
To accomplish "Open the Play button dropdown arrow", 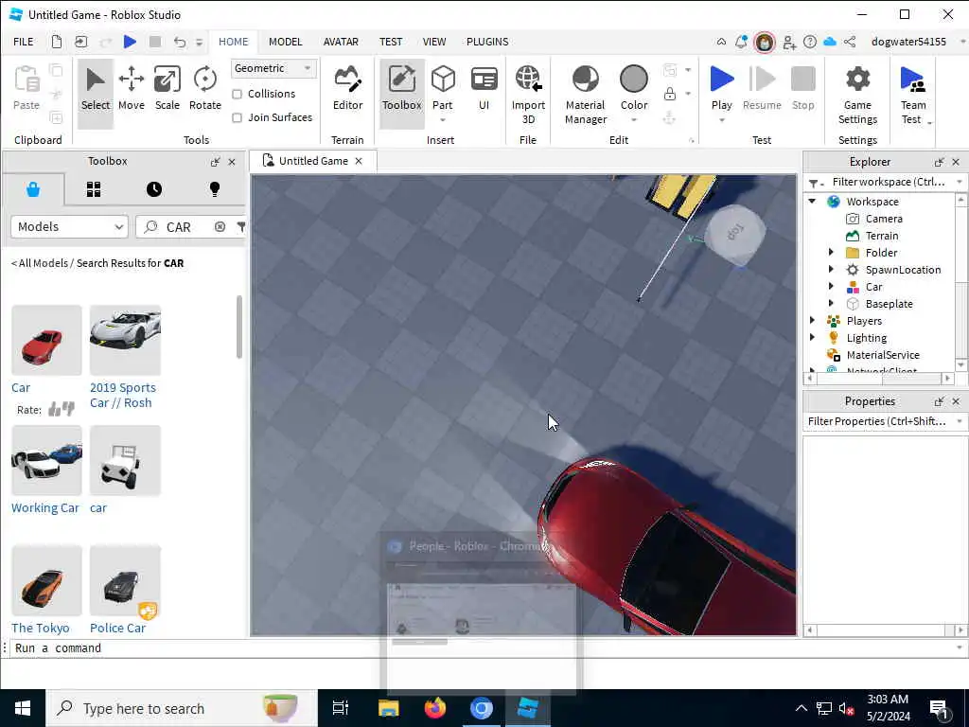I will click(721, 120).
